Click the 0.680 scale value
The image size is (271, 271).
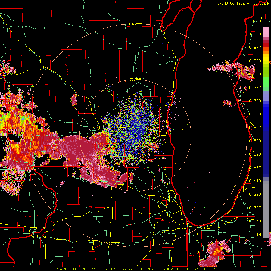(x=255, y=114)
